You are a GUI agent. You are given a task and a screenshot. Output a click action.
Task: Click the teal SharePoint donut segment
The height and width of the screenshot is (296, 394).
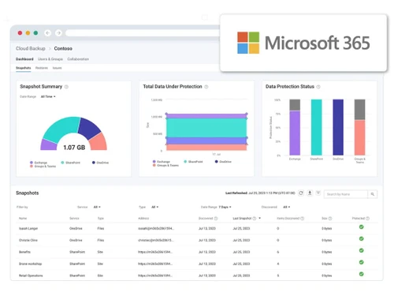(61, 128)
